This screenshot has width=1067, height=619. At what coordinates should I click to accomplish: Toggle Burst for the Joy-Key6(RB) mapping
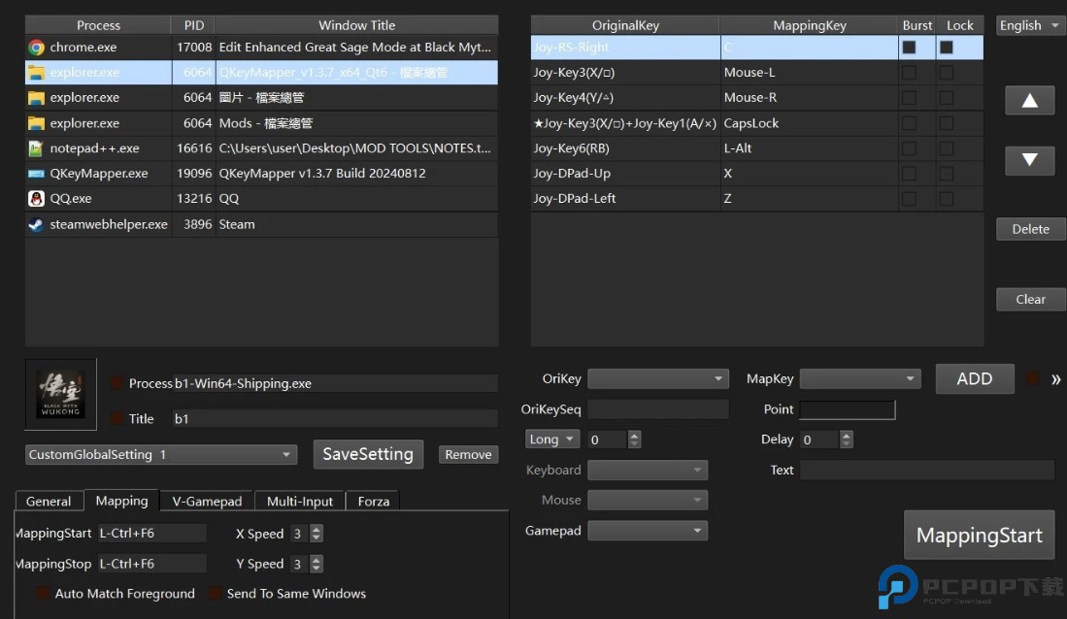tap(909, 148)
